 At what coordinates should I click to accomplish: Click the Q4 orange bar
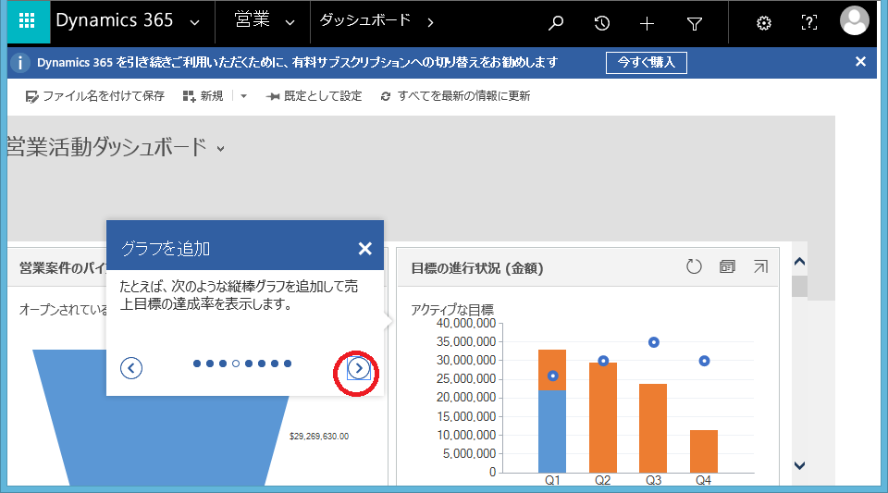[704, 451]
